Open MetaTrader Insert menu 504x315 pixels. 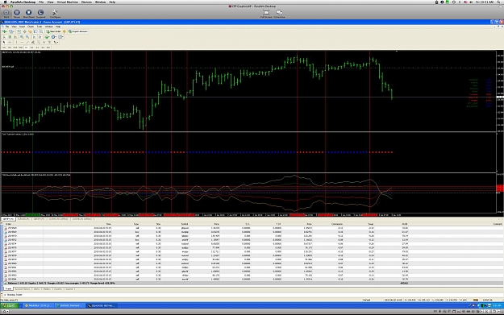coord(23,27)
